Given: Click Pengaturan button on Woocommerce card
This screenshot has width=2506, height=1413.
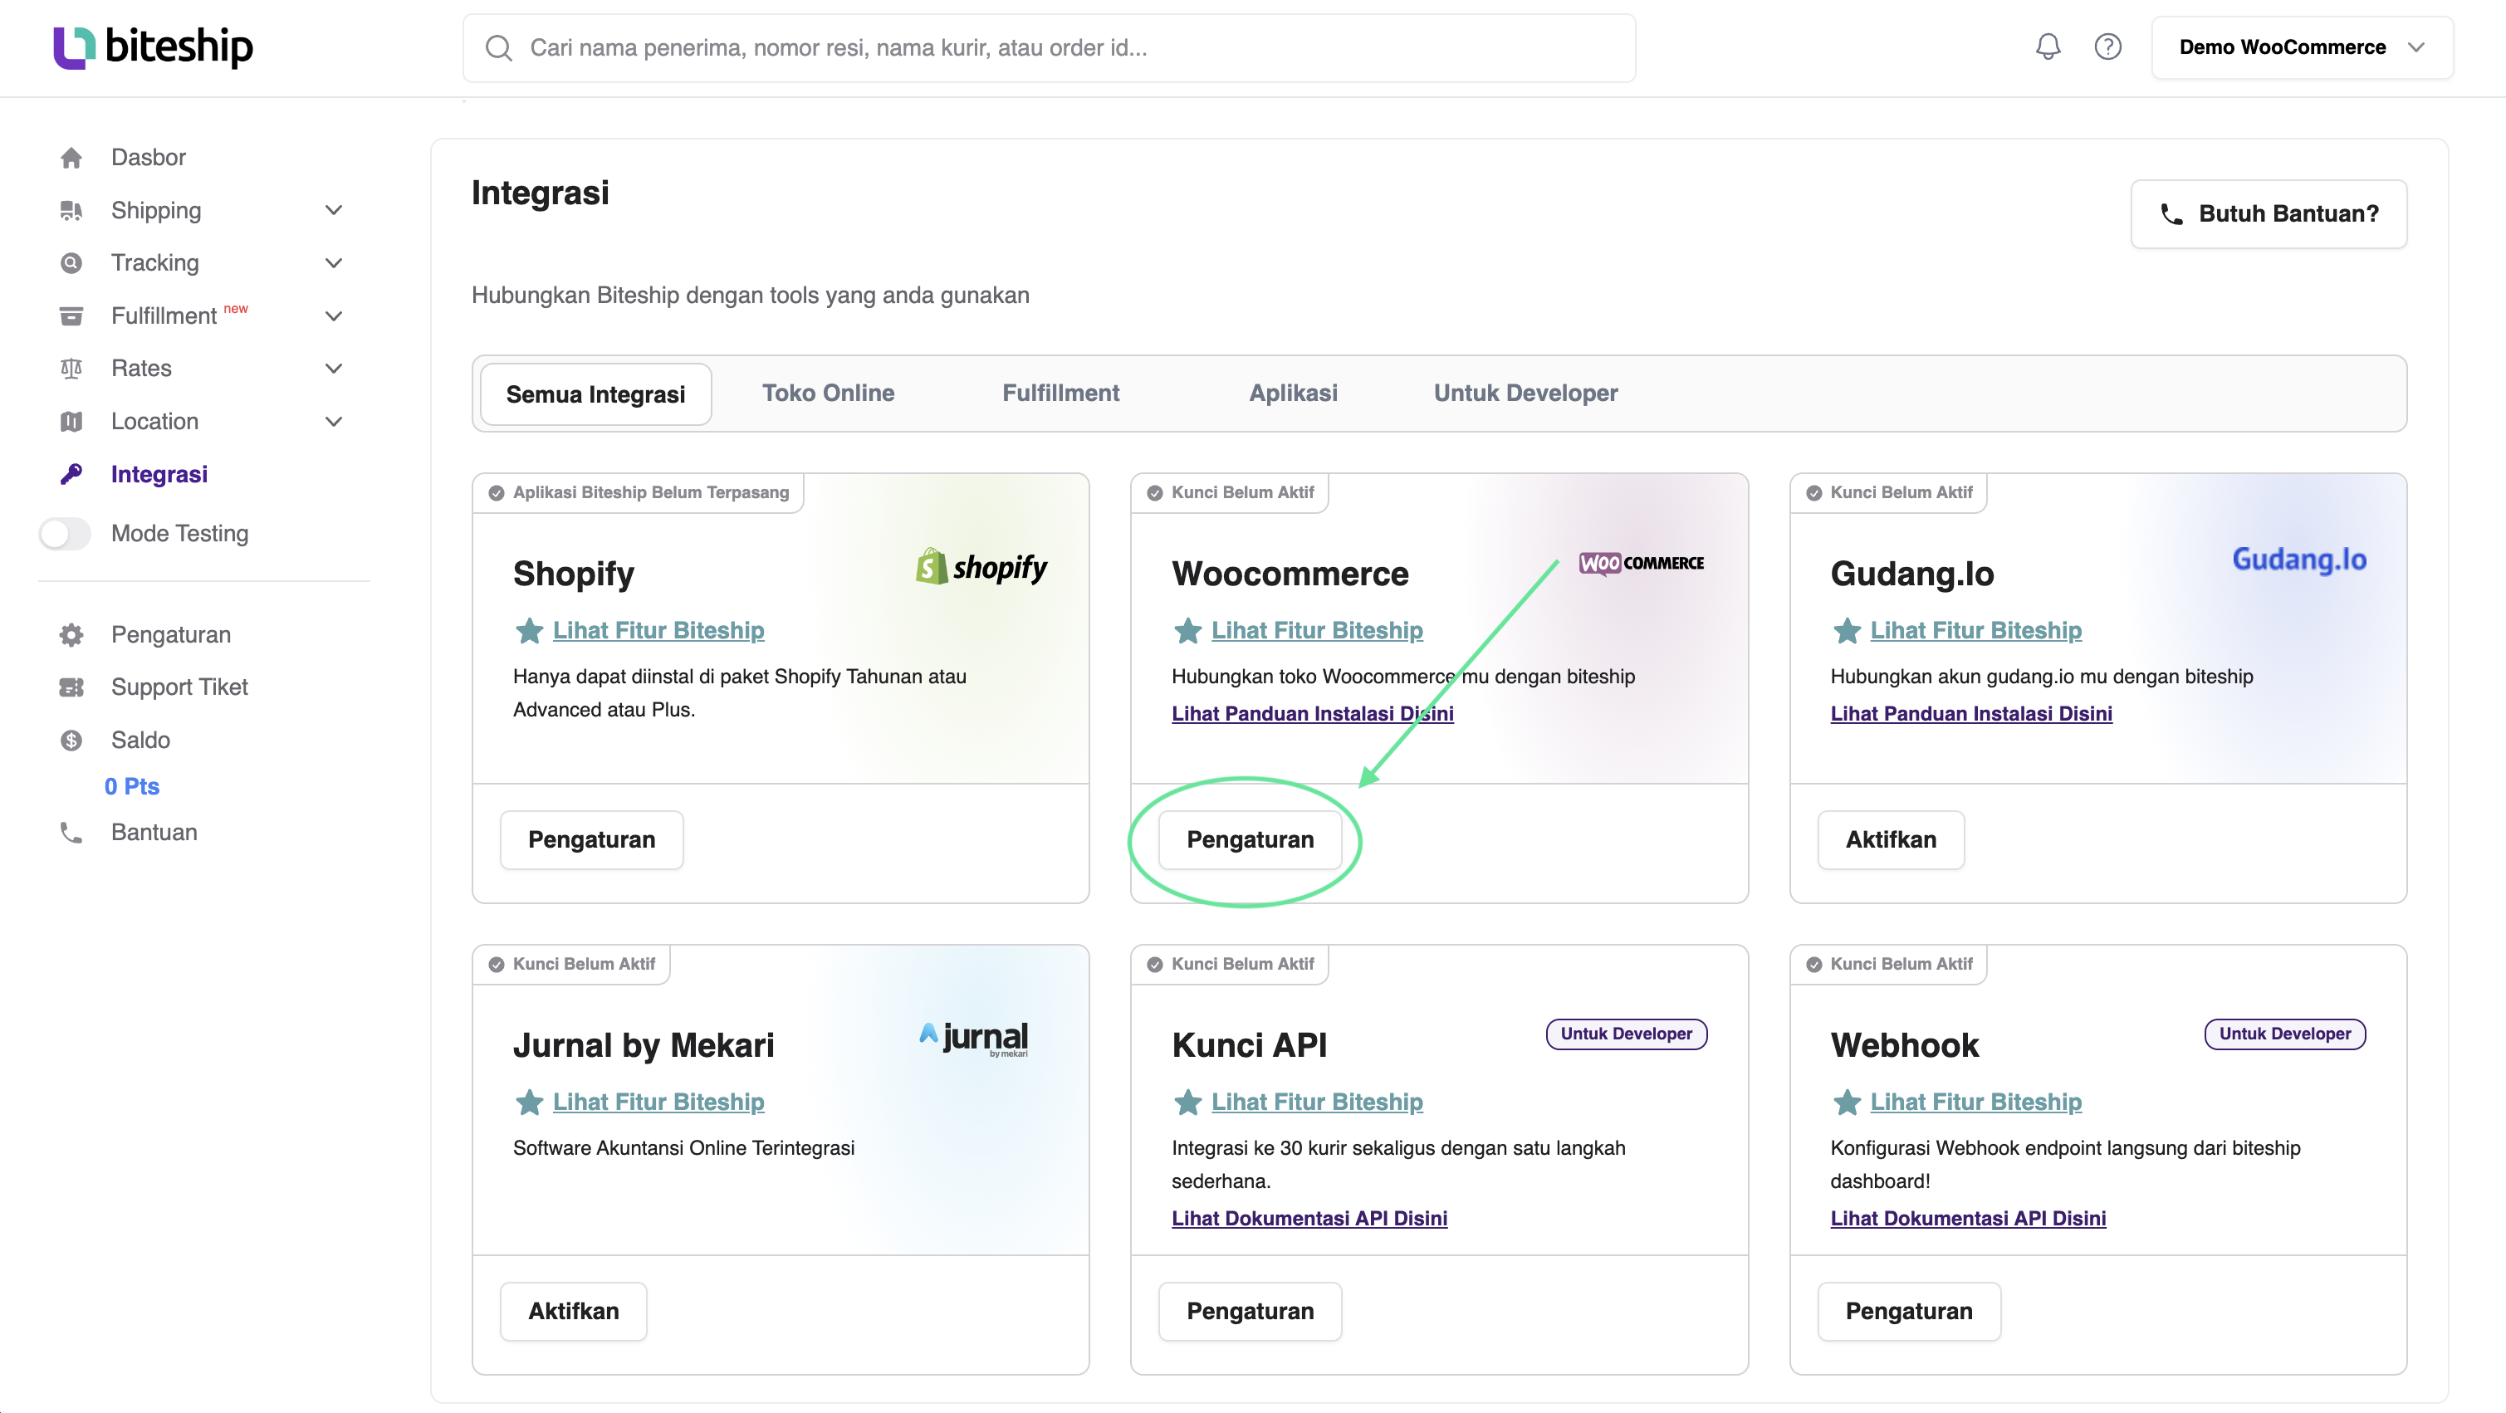Looking at the screenshot, I should (x=1249, y=839).
